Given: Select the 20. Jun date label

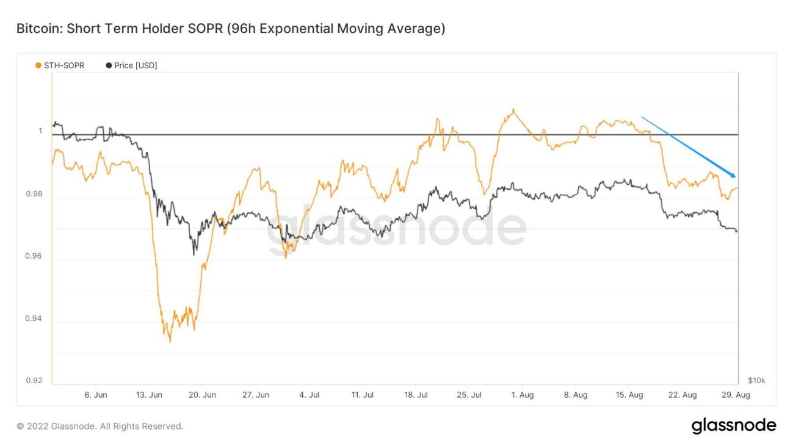Looking at the screenshot, I should pyautogui.click(x=202, y=395).
